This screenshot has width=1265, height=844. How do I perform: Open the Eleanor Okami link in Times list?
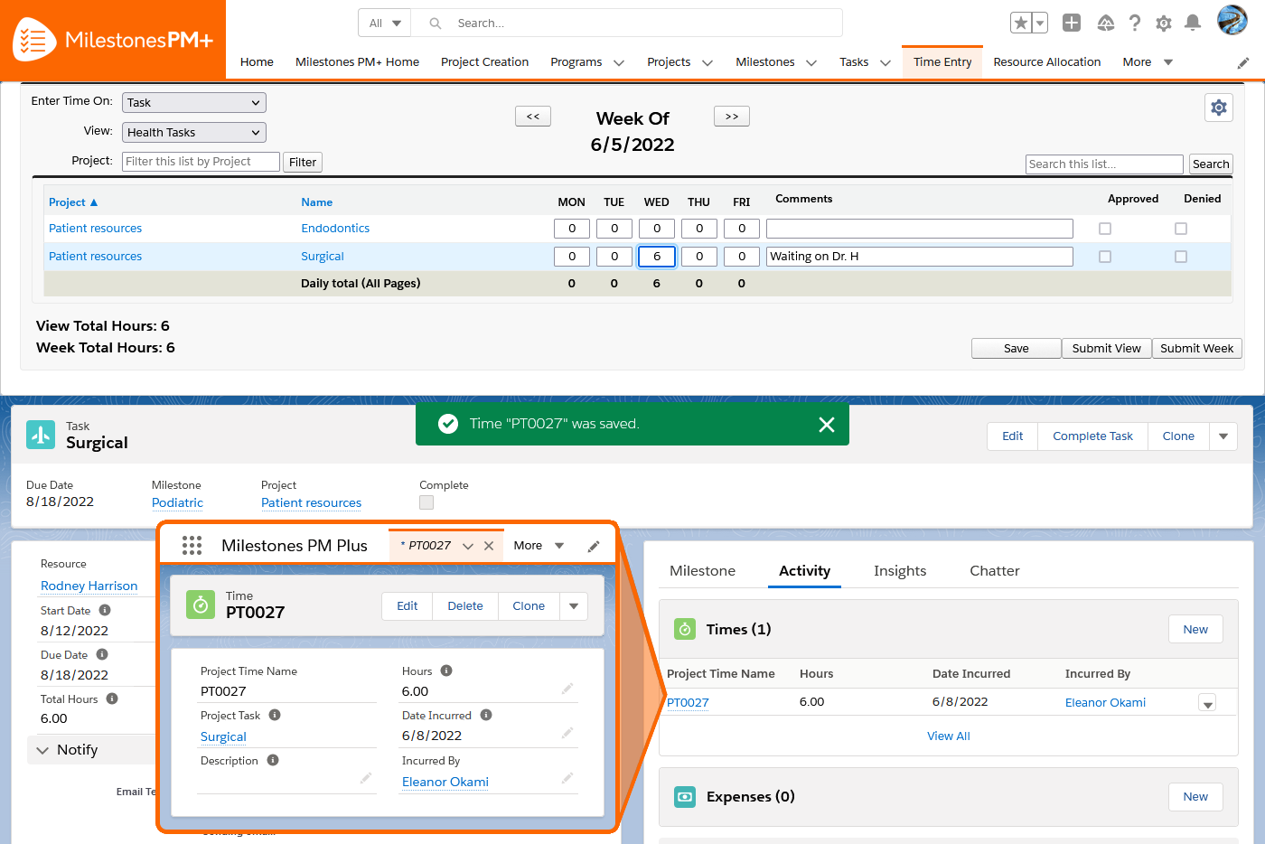[x=1104, y=703]
